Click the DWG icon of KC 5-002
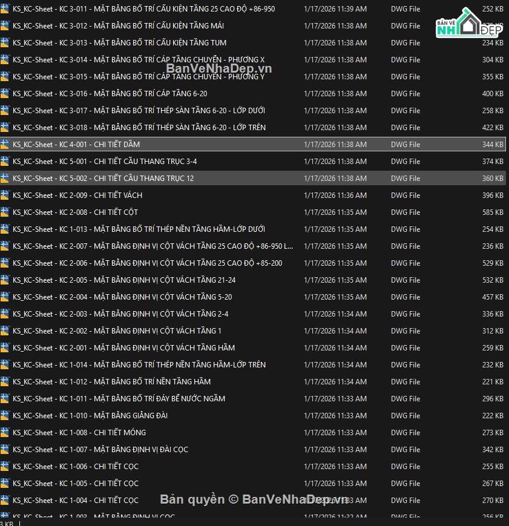Screen dimensions: 509x526 click(5, 178)
